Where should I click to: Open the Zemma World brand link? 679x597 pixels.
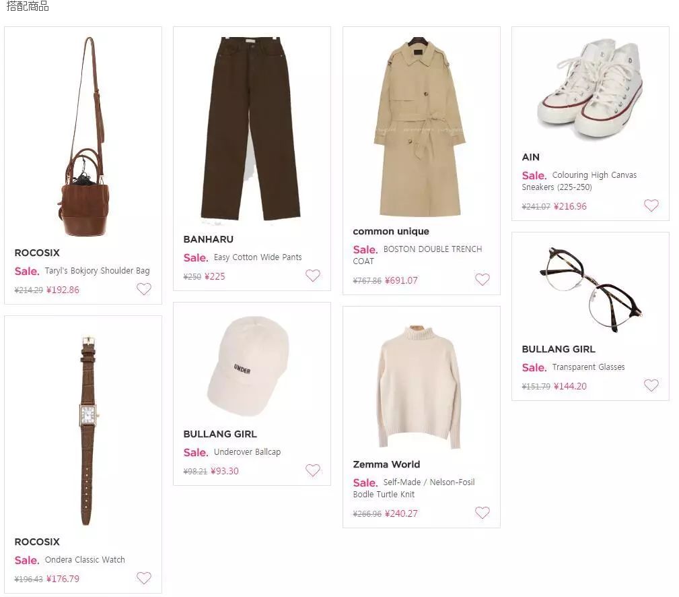pyautogui.click(x=386, y=464)
